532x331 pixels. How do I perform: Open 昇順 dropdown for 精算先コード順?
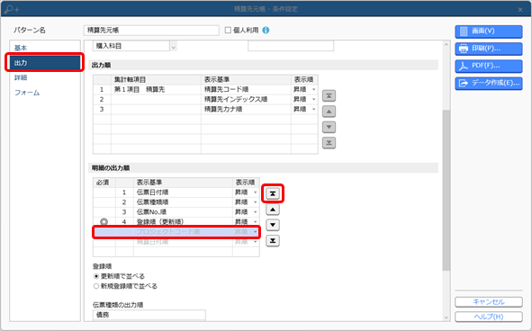click(313, 90)
